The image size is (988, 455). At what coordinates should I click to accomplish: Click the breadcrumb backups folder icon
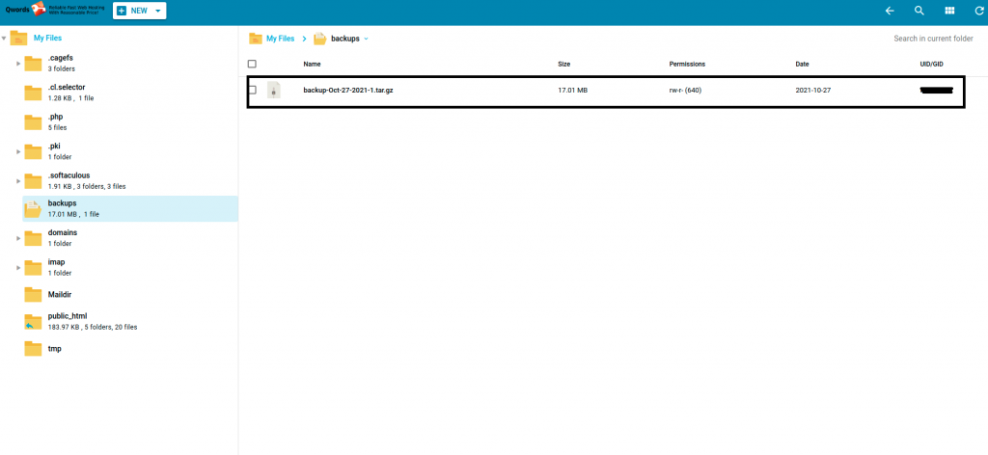tap(320, 39)
